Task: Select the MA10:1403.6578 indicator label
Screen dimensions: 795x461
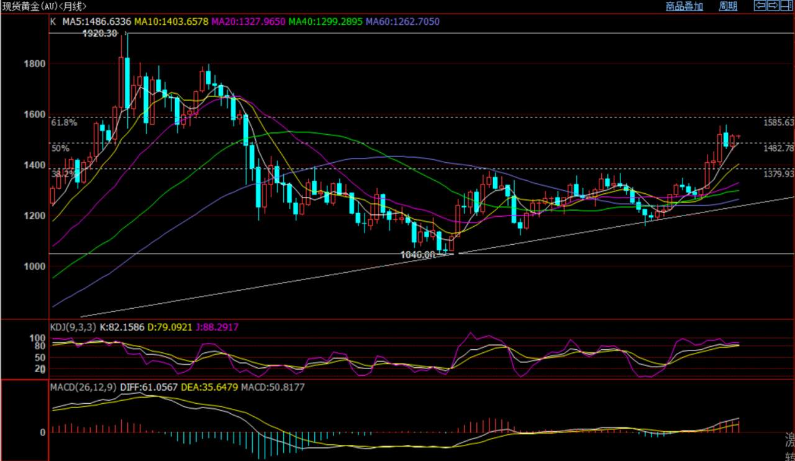Action: pos(172,22)
